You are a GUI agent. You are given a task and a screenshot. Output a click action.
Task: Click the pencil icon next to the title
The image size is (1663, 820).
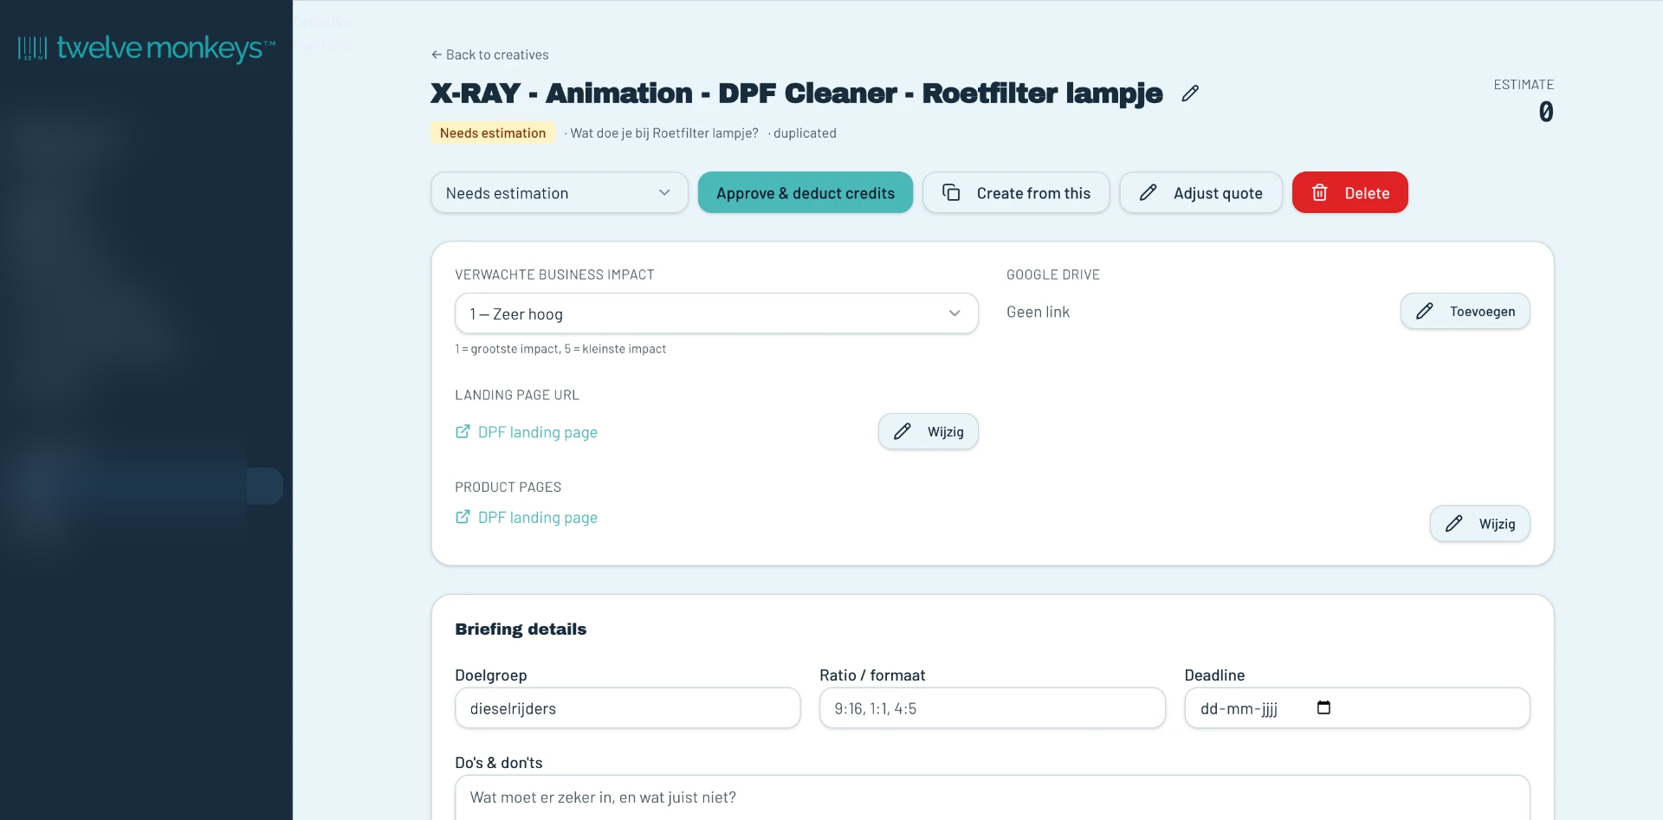(x=1190, y=94)
